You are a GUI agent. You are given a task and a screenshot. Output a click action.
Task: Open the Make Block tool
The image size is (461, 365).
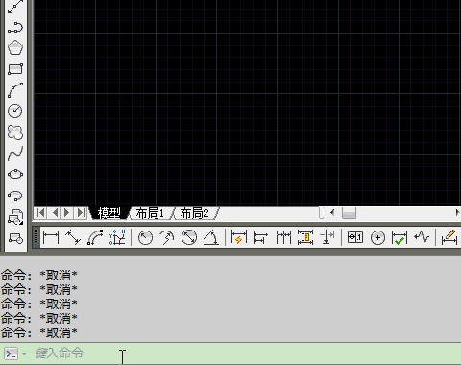pyautogui.click(x=15, y=238)
